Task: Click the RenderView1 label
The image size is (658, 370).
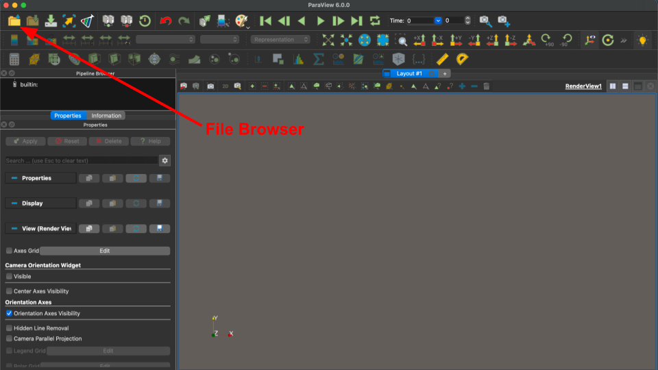Action: pyautogui.click(x=583, y=86)
